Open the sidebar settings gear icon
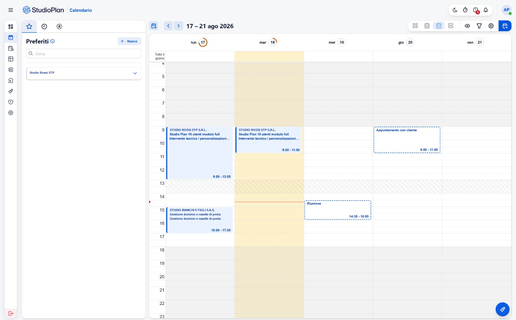 pyautogui.click(x=11, y=113)
